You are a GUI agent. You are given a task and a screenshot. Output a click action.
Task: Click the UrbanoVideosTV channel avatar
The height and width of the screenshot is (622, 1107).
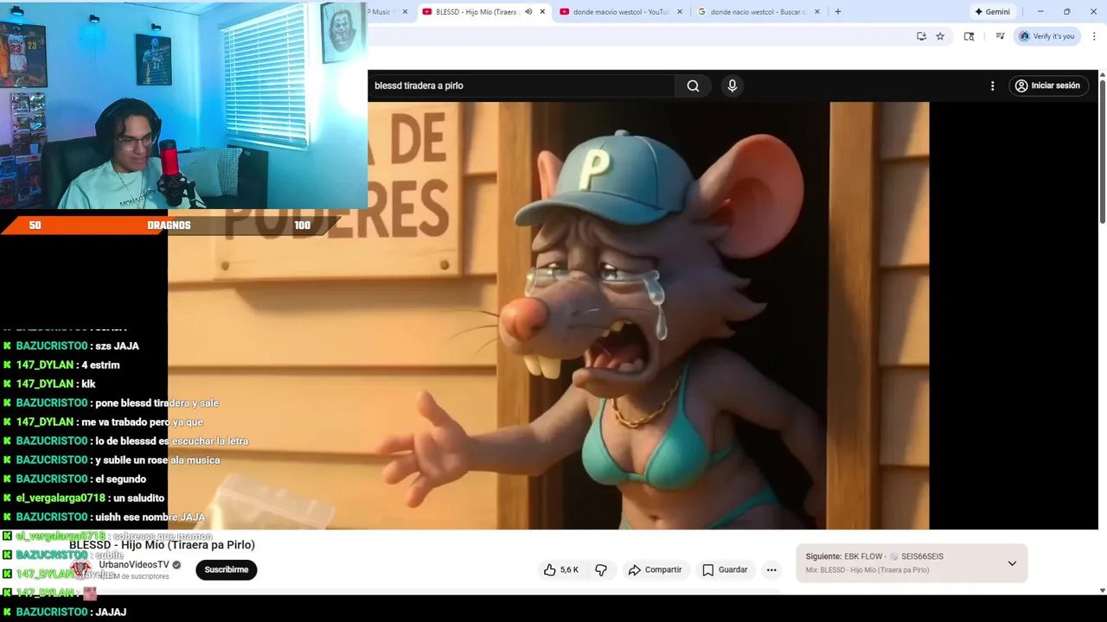pos(80,569)
